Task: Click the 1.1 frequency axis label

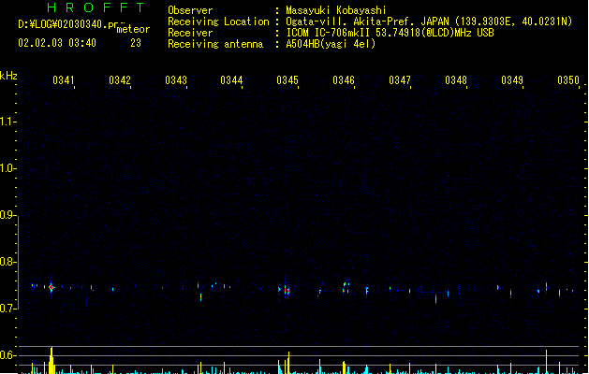Action: (x=7, y=122)
